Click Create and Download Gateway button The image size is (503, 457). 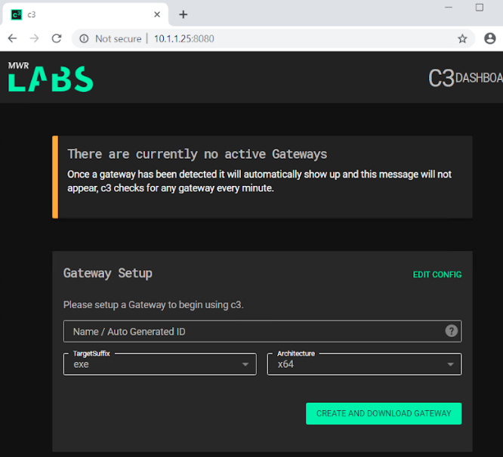point(384,413)
